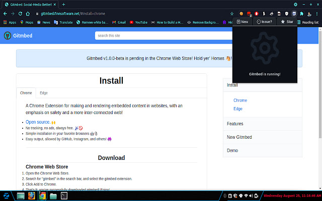This screenshot has height=201, width=322.
Task: Open the white shield extension
Action: click(x=286, y=14)
